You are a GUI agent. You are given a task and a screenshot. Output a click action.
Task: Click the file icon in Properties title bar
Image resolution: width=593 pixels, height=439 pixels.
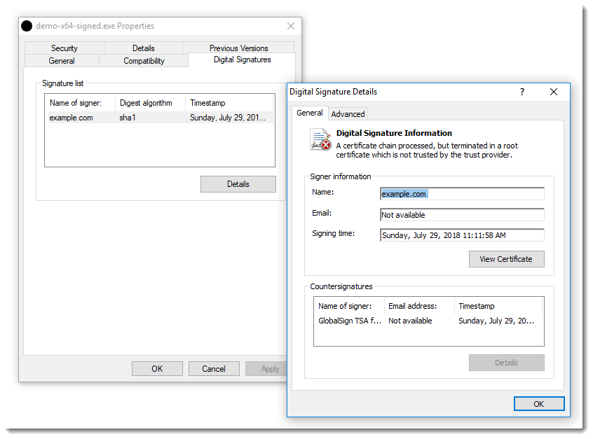tap(27, 26)
